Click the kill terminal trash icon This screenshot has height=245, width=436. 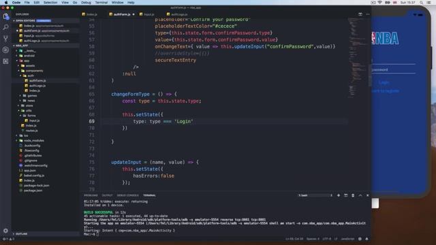click(353, 195)
